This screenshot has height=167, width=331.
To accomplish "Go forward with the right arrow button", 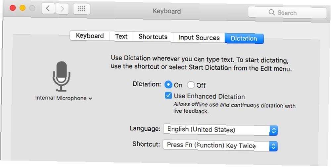I will (62, 9).
